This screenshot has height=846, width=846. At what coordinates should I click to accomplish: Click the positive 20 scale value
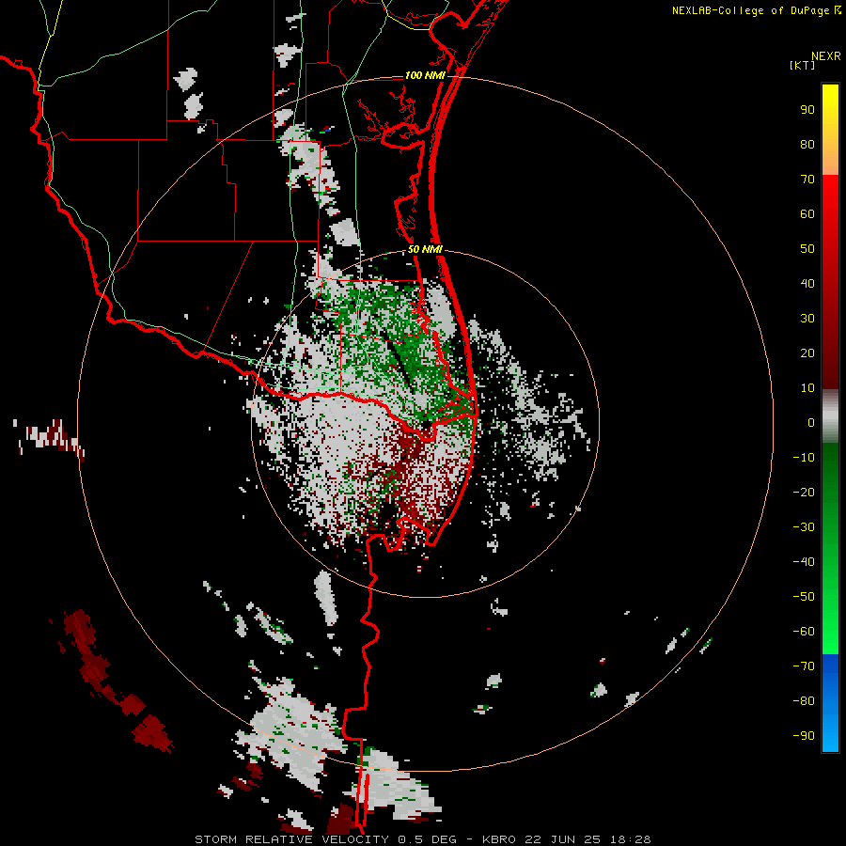tap(807, 352)
